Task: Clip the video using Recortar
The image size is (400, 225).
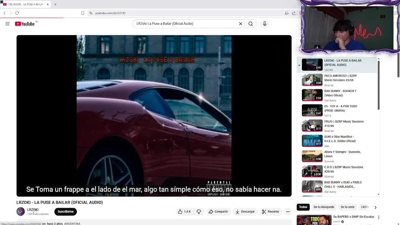Action: 271,212
